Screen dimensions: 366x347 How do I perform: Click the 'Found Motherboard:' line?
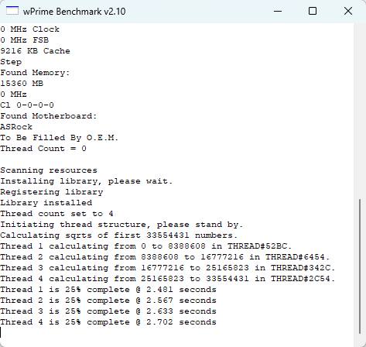click(49, 116)
